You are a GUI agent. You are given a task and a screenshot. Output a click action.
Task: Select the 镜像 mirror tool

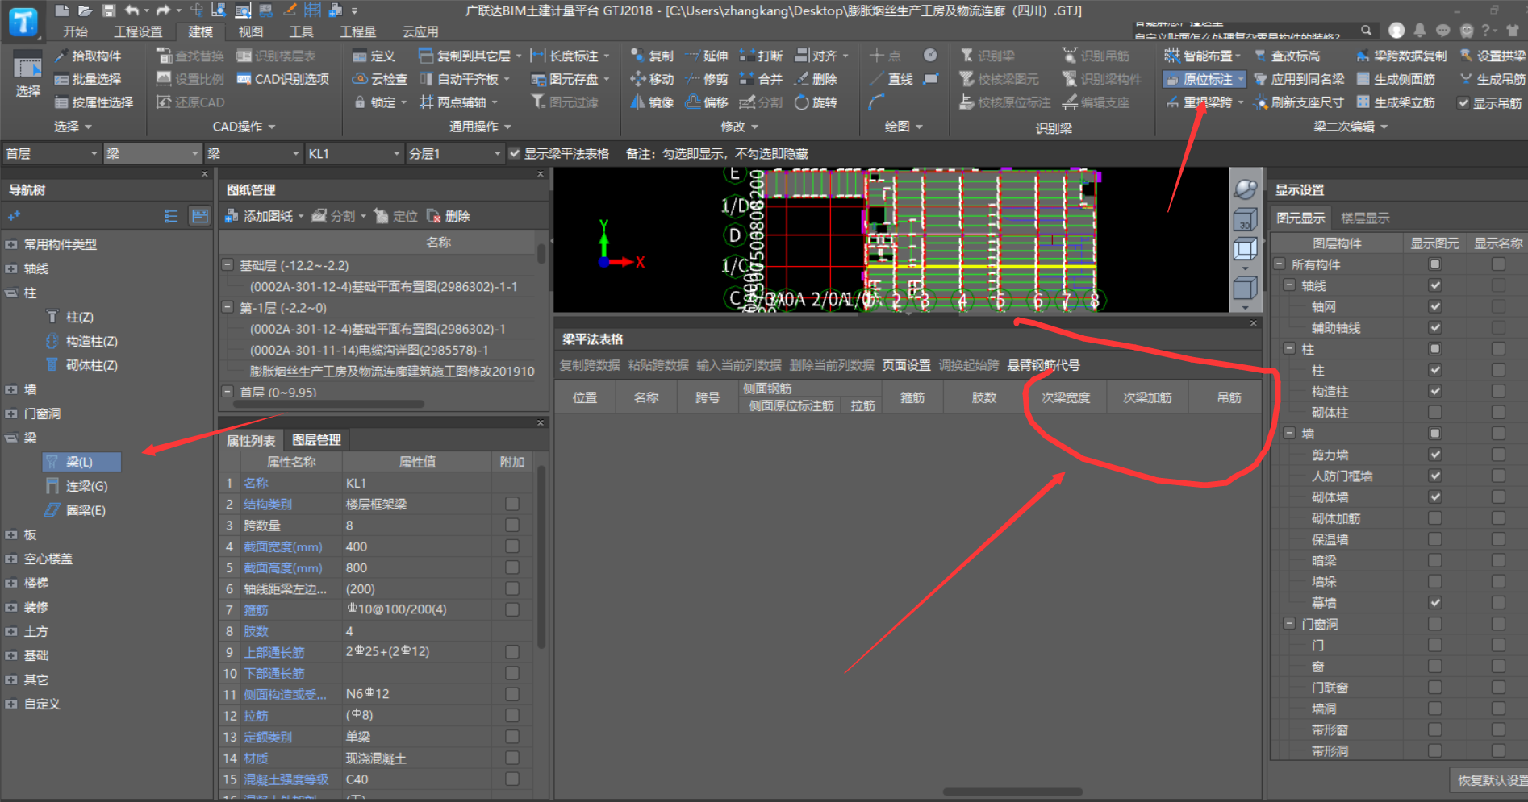click(652, 102)
